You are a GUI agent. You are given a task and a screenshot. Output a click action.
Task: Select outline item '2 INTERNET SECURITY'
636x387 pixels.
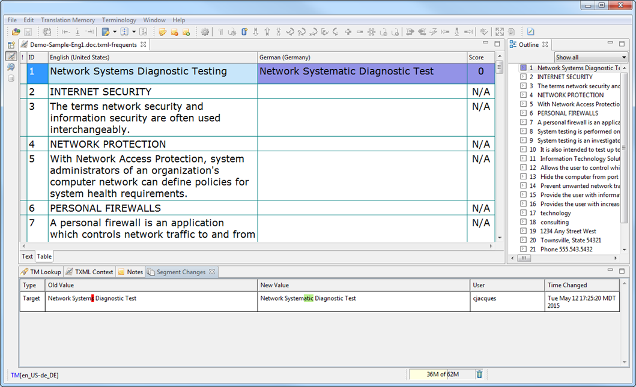560,77
